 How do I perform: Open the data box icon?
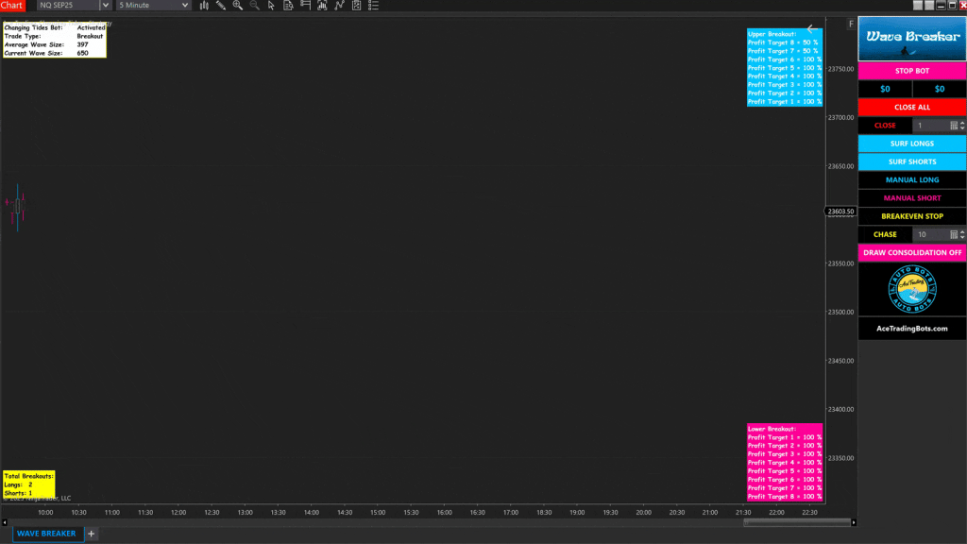[x=288, y=5]
